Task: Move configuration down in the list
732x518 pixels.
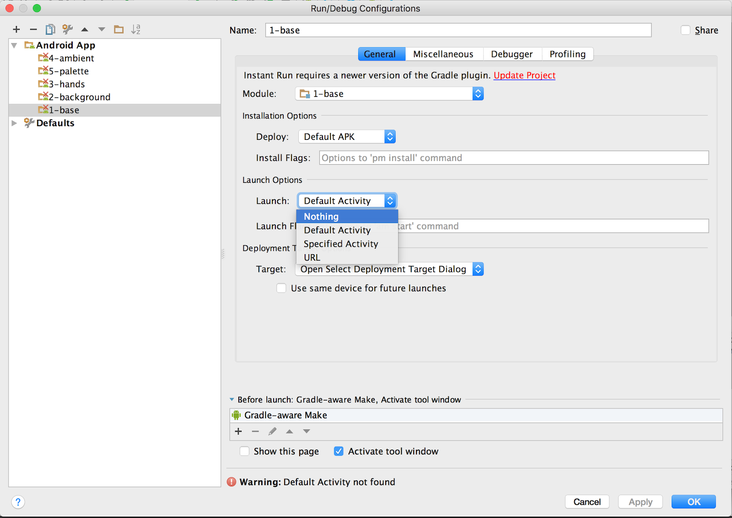Action: coord(102,30)
